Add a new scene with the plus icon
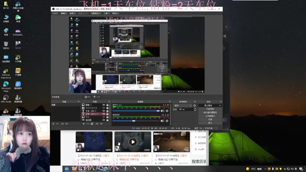This screenshot has width=306, height=172. (x=53, y=124)
